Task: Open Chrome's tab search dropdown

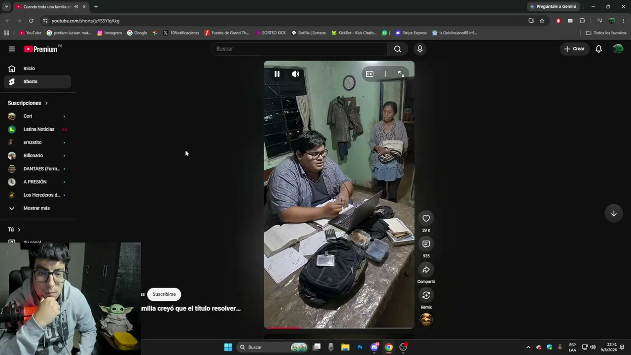Action: pos(6,6)
